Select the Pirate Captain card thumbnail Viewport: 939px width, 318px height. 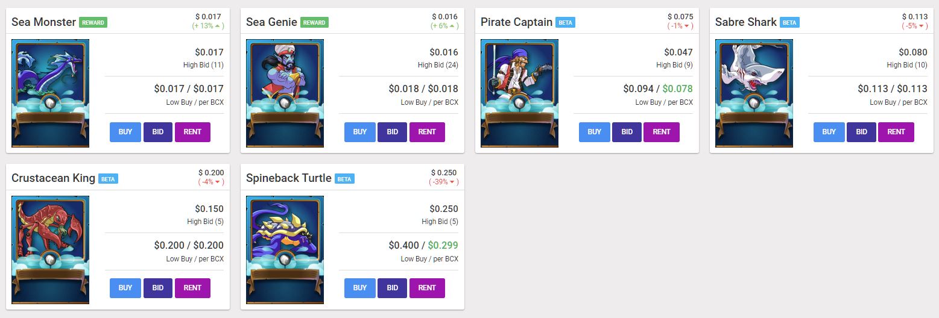coord(519,93)
